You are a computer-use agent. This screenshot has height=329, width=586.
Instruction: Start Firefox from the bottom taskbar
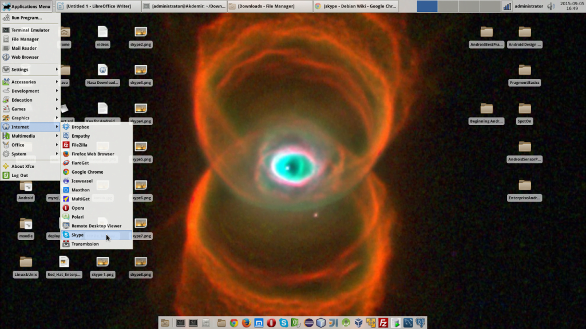click(x=247, y=323)
